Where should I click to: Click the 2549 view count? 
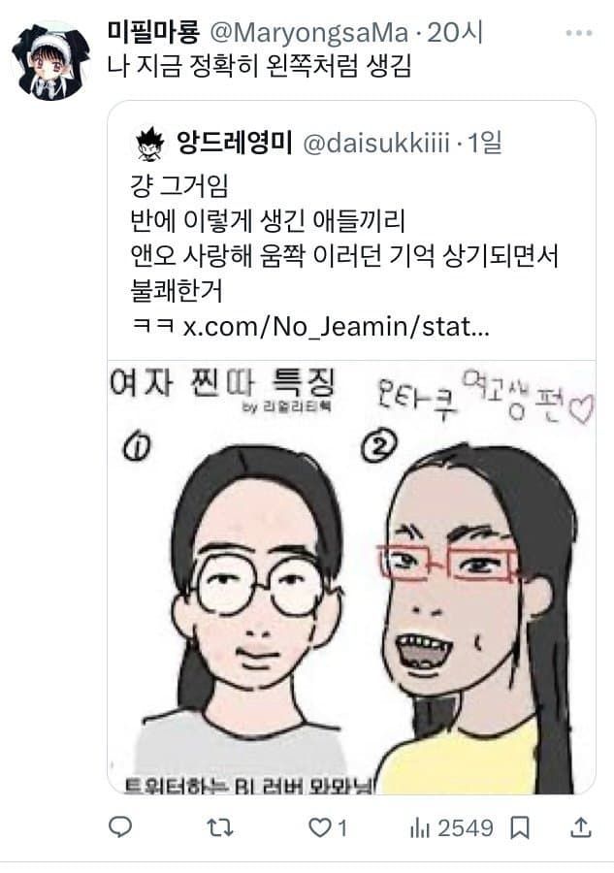pos(466,828)
